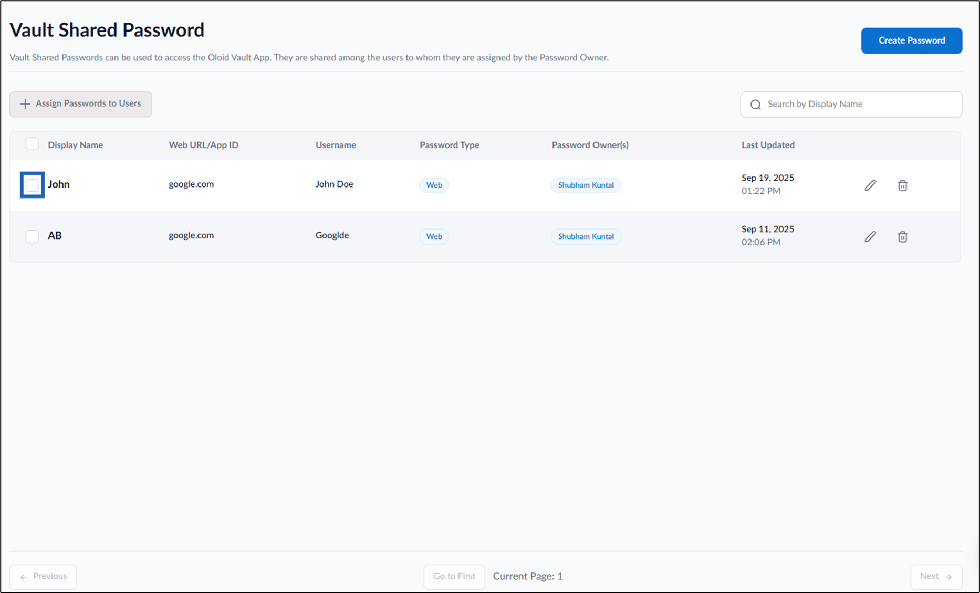The image size is (980, 593).
Task: Click the Vault Shared Password heading
Action: click(x=107, y=30)
